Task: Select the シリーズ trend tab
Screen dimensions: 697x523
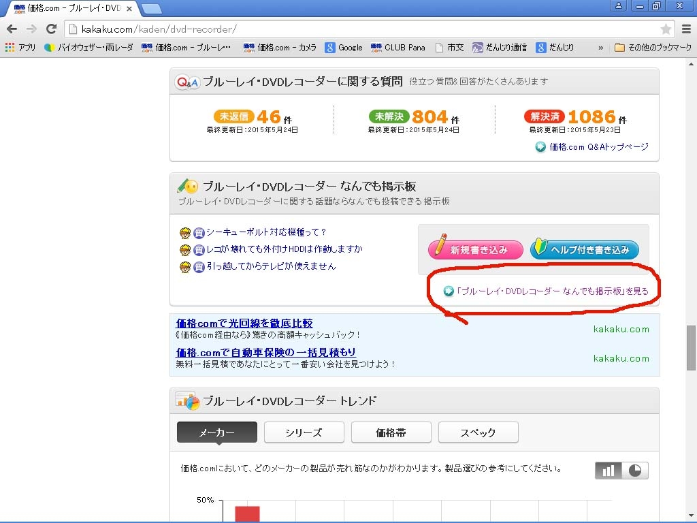Action: click(304, 432)
